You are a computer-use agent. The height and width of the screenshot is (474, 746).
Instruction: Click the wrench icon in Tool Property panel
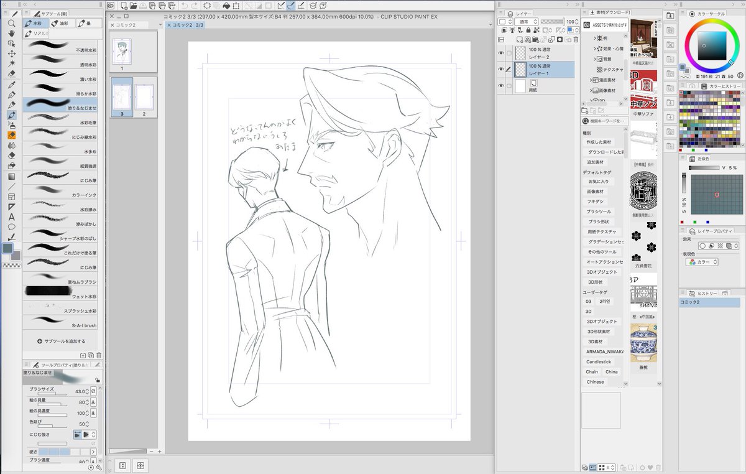click(98, 467)
